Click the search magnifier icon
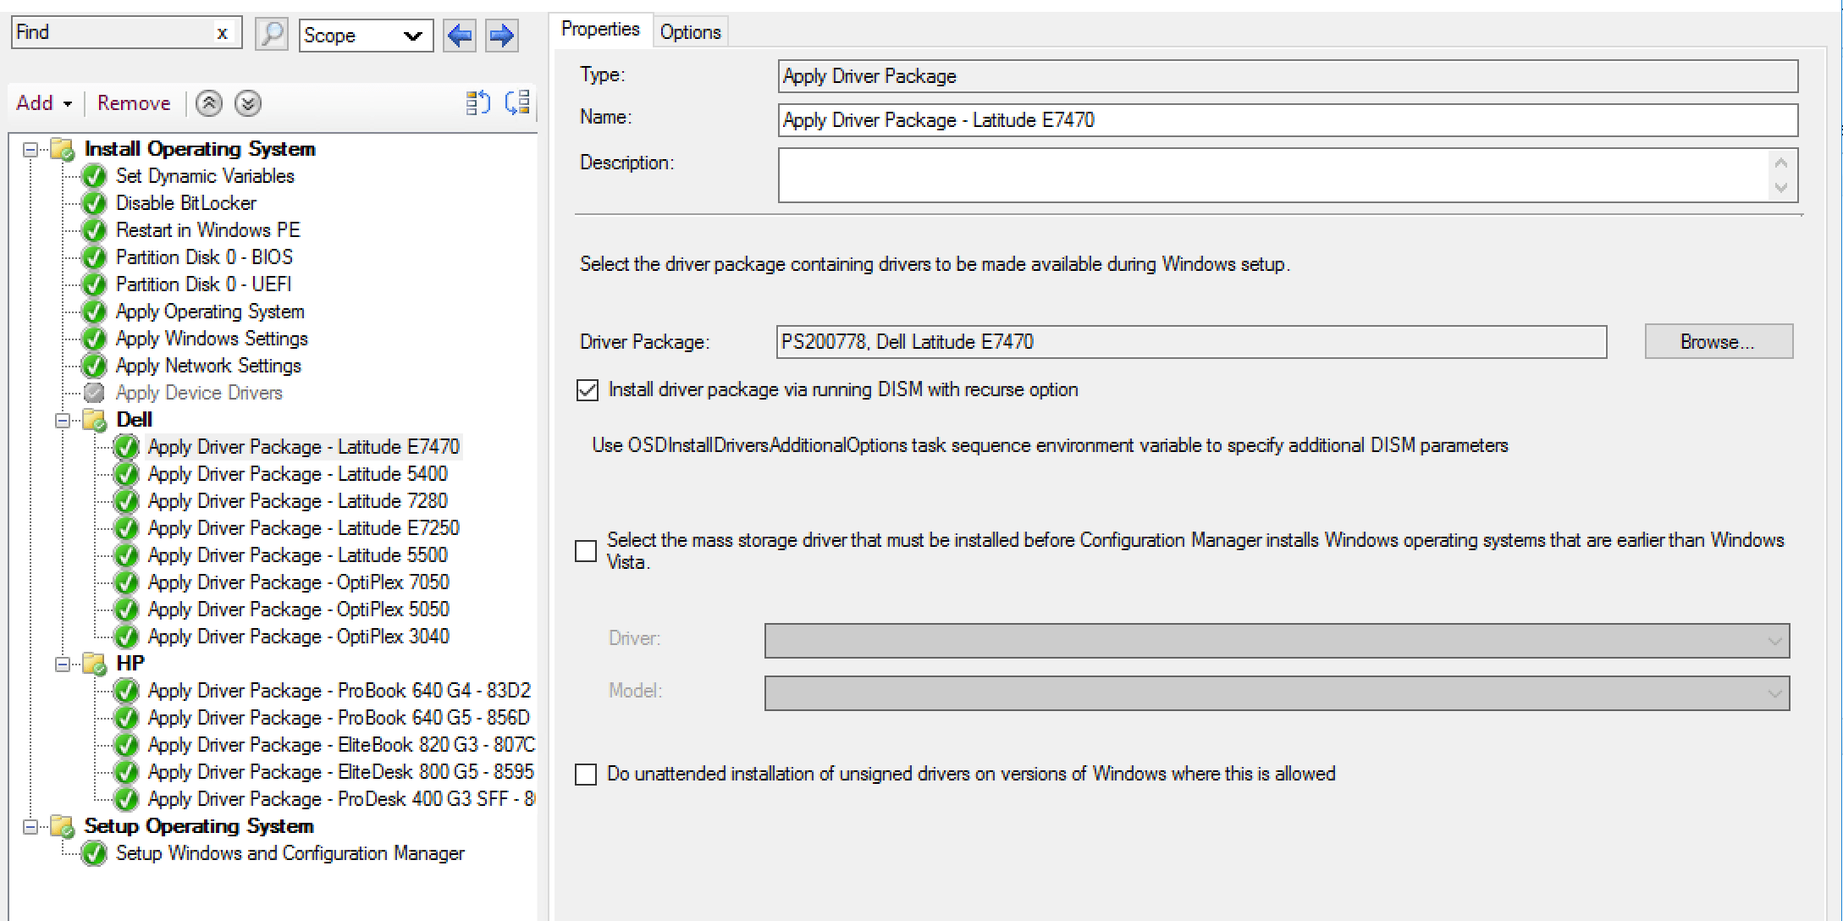The height and width of the screenshot is (921, 1843). (272, 34)
